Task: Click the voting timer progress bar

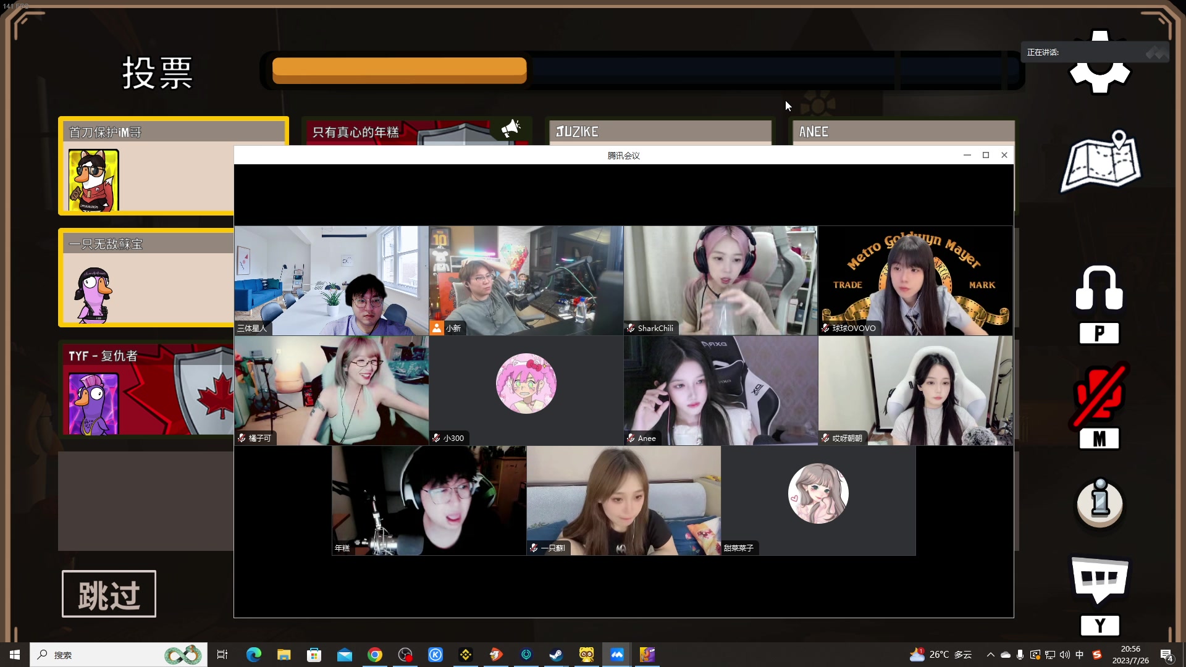Action: 642,70
